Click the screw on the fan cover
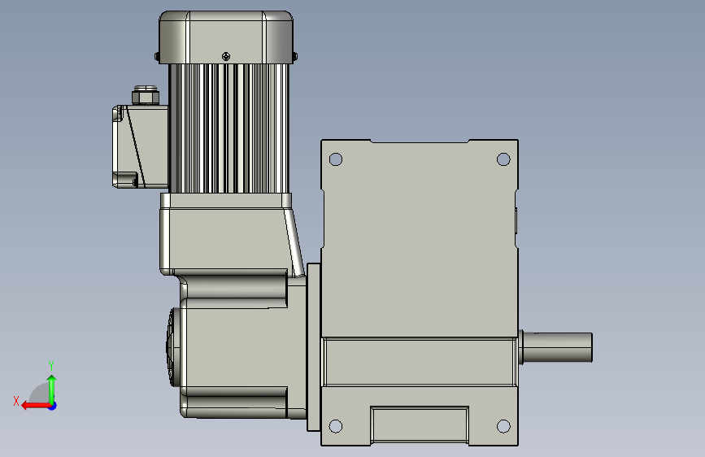 226,56
